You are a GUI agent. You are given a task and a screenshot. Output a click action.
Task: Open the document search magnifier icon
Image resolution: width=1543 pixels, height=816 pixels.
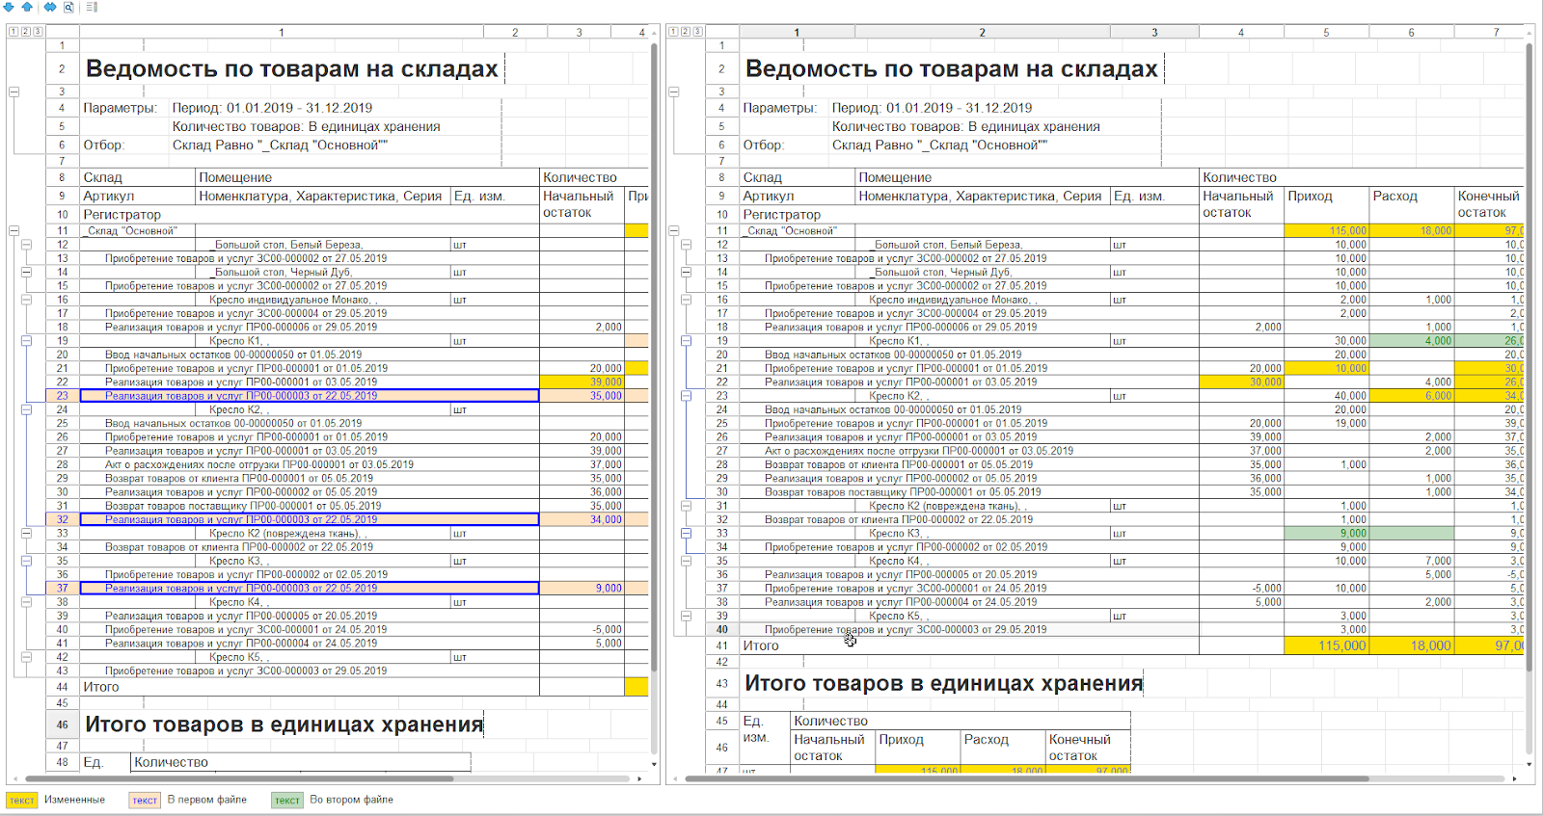point(68,7)
